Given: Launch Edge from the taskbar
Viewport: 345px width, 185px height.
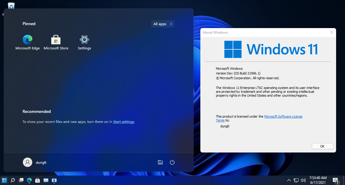Looking at the screenshot, I should [x=29, y=180].
